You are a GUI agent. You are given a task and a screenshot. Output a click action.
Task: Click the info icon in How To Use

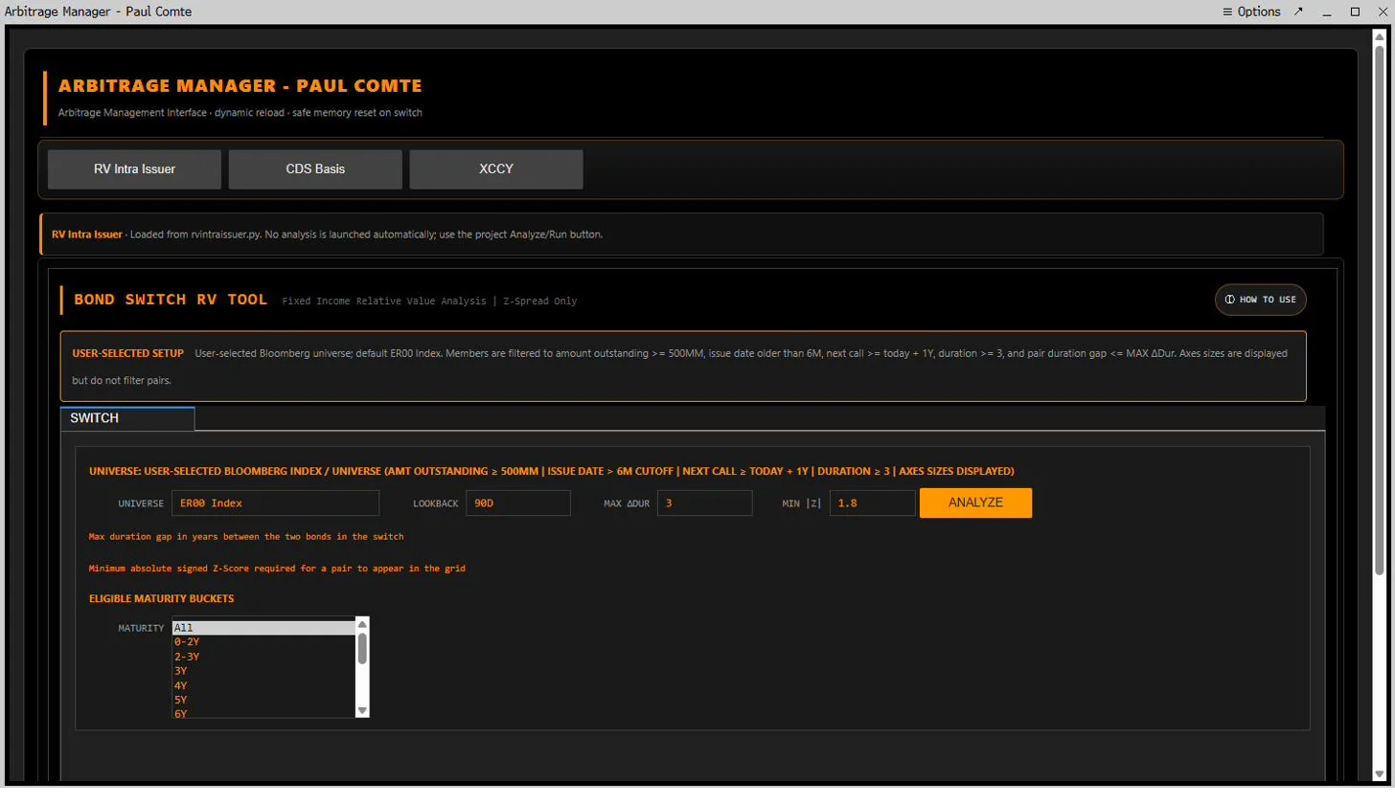click(1230, 300)
